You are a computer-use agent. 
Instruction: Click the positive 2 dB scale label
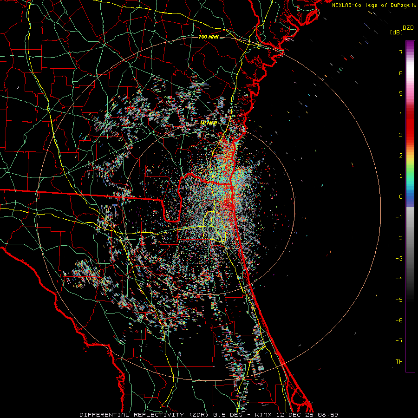401,156
